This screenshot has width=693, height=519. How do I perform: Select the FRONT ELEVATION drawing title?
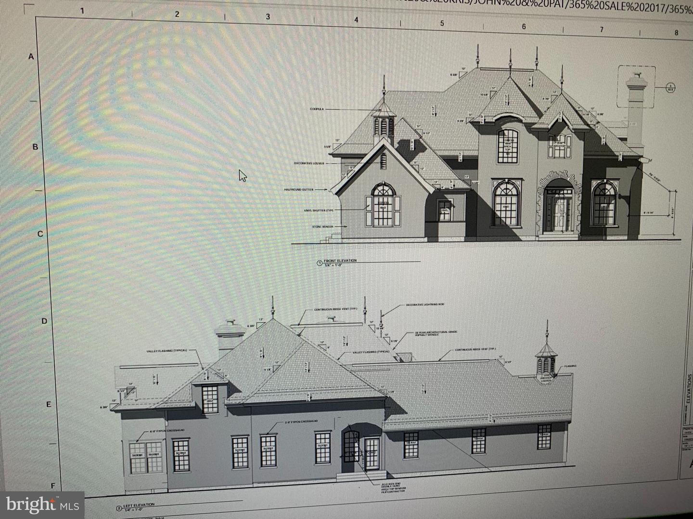pyautogui.click(x=340, y=260)
